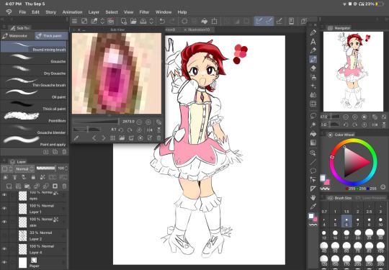Select the Oil paint brush
The image size is (389, 270).
pyautogui.click(x=34, y=94)
